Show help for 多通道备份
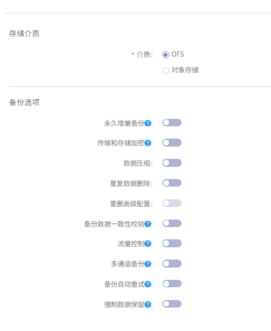Viewport: 271px width, 331px height. pos(148,264)
